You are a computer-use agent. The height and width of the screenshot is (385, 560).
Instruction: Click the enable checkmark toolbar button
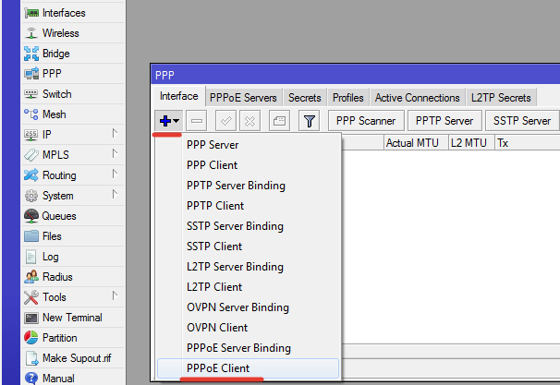[x=226, y=121]
